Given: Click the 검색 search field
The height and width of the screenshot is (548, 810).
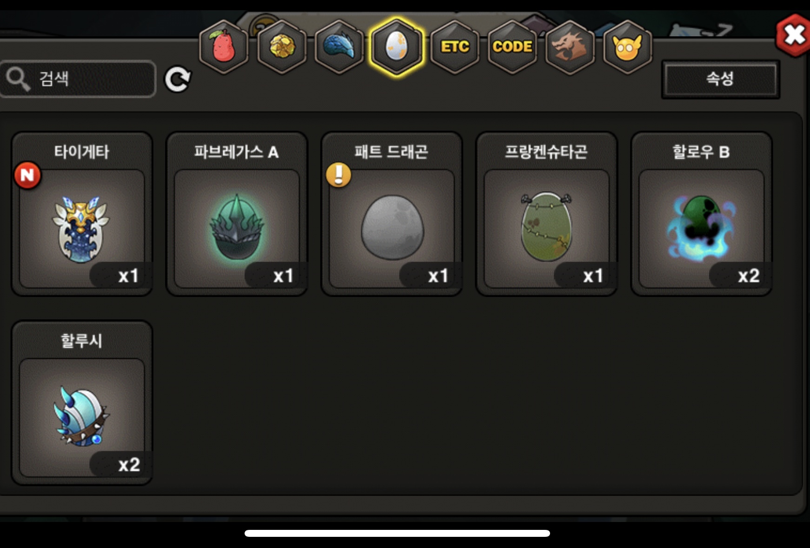Looking at the screenshot, I should pos(77,79).
